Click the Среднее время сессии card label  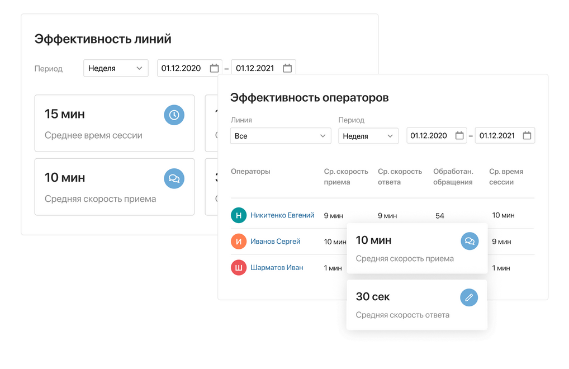pyautogui.click(x=94, y=135)
